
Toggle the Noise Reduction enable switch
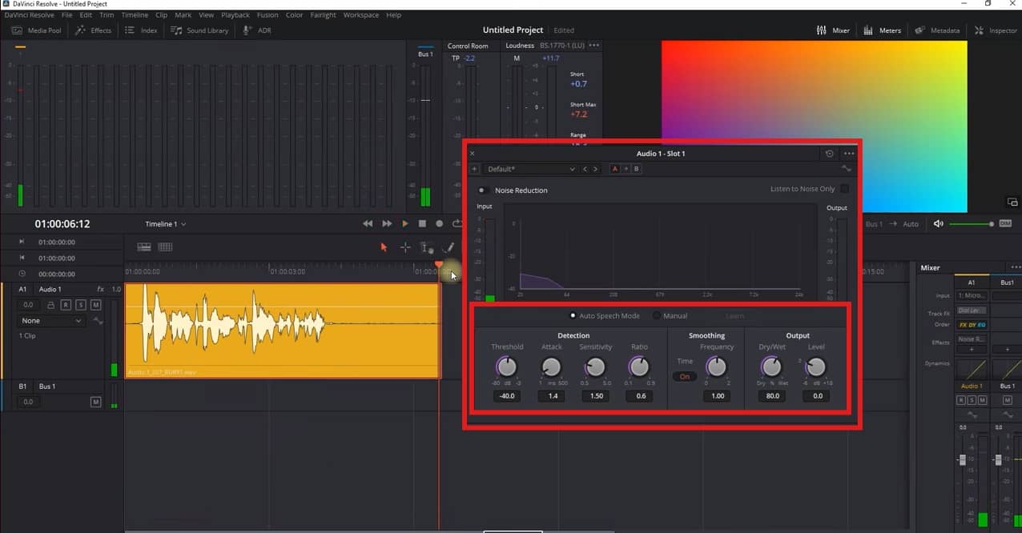(483, 190)
